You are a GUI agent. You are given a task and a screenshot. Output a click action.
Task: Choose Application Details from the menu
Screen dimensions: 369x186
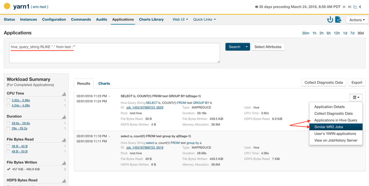click(336, 107)
